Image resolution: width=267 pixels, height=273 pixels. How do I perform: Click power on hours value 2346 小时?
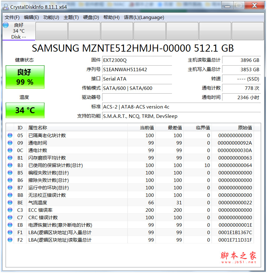[241, 97]
